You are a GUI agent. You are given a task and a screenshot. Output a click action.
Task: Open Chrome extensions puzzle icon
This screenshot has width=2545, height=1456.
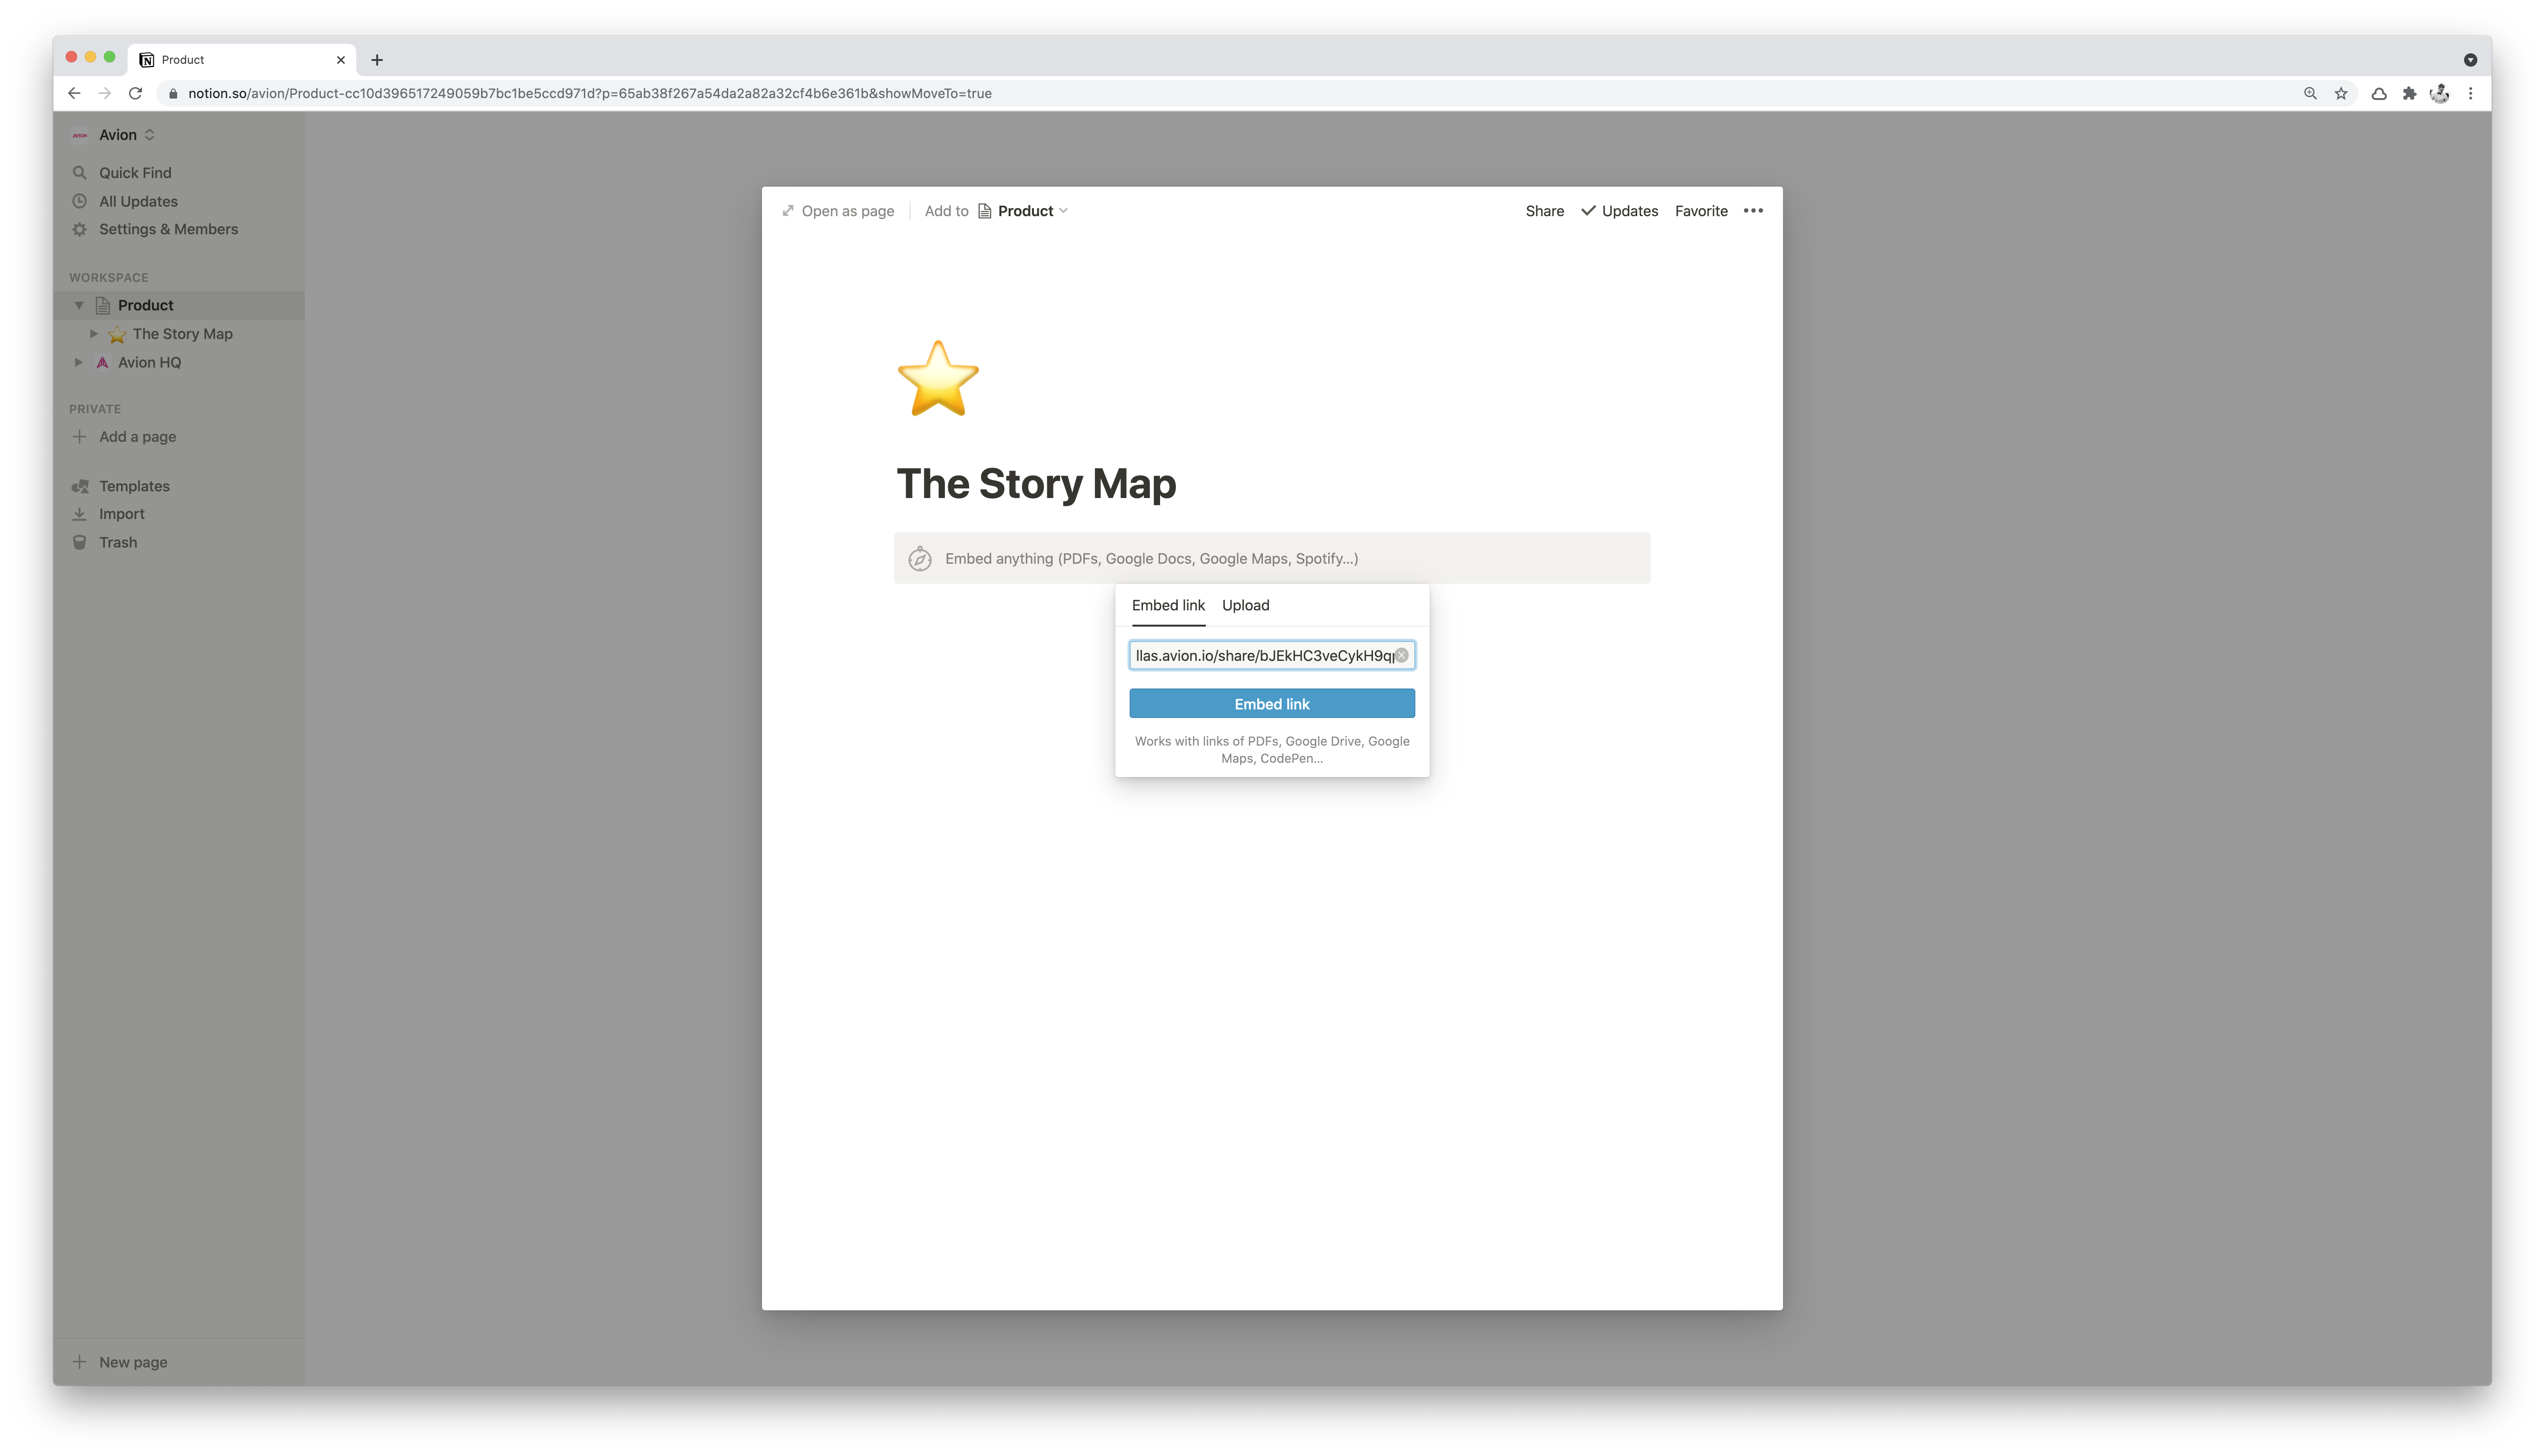click(2409, 93)
